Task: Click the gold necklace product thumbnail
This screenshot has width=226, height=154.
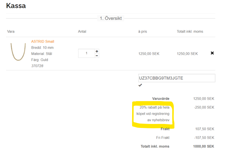Action: (18, 51)
